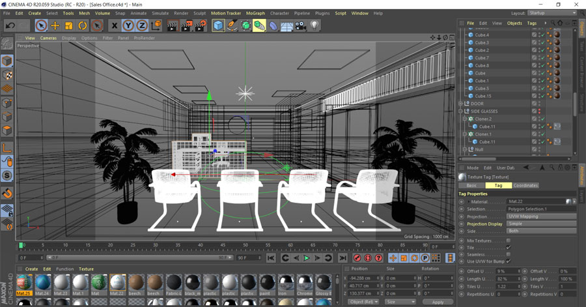Click the Apply button

438,302
